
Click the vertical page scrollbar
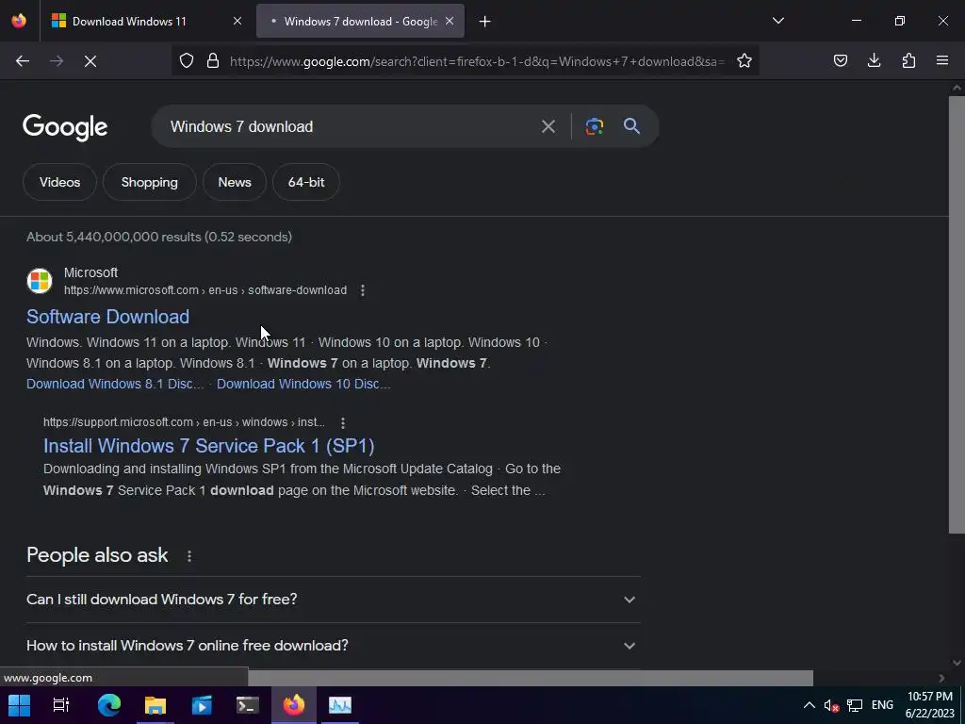957,314
